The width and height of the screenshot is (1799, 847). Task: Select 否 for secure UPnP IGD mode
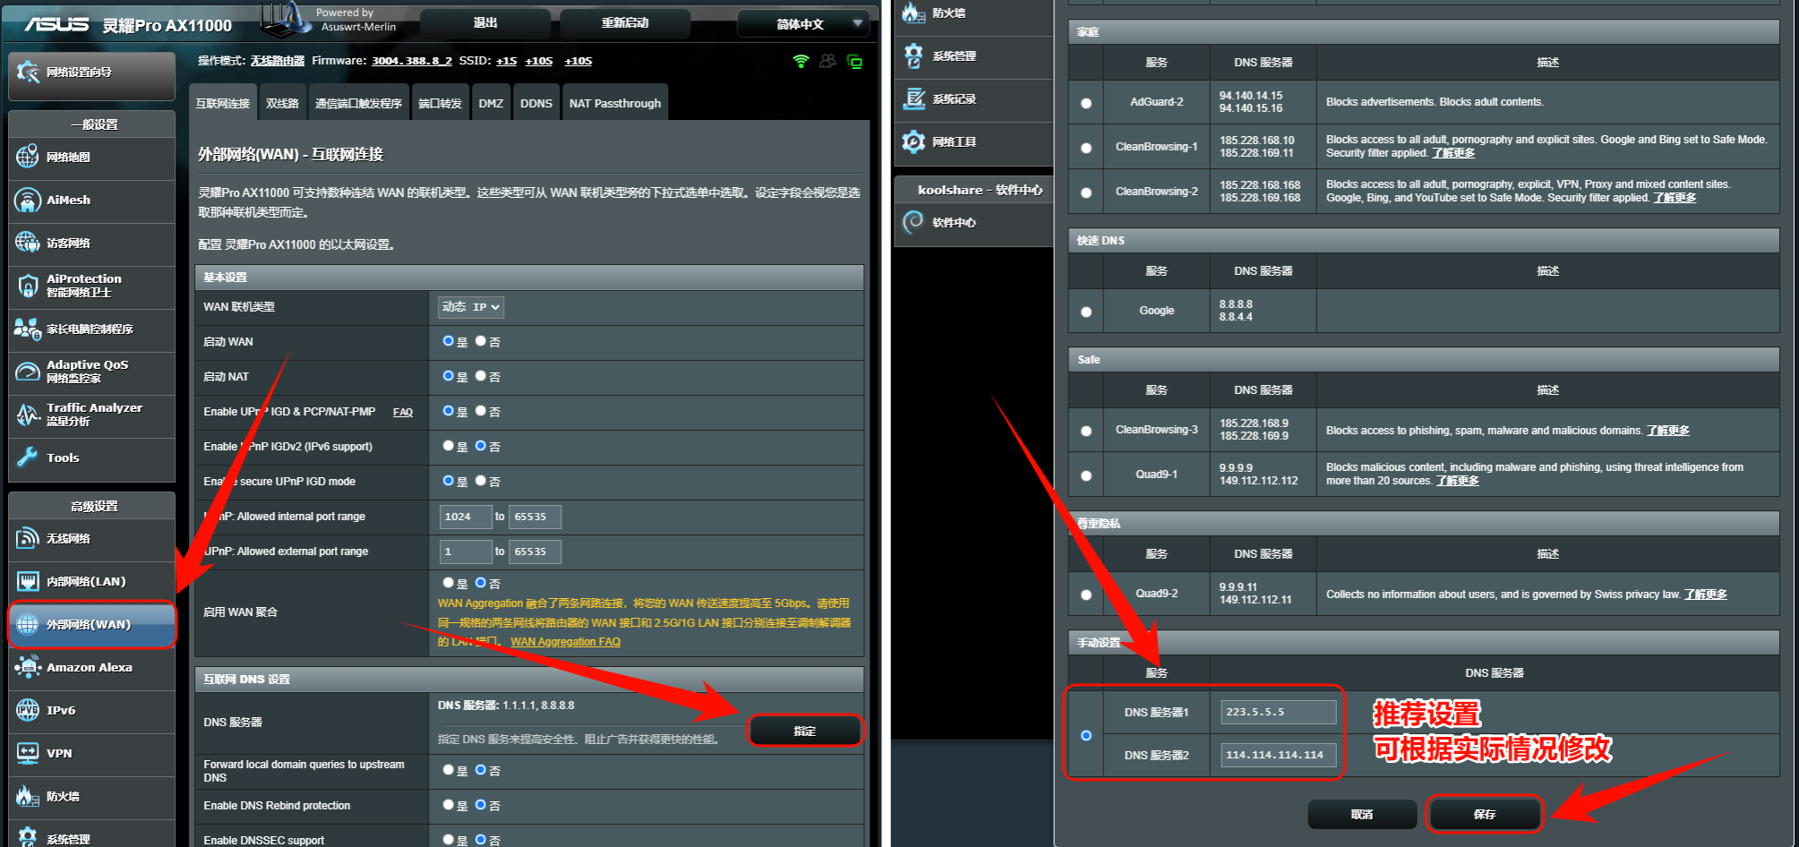pyautogui.click(x=481, y=481)
